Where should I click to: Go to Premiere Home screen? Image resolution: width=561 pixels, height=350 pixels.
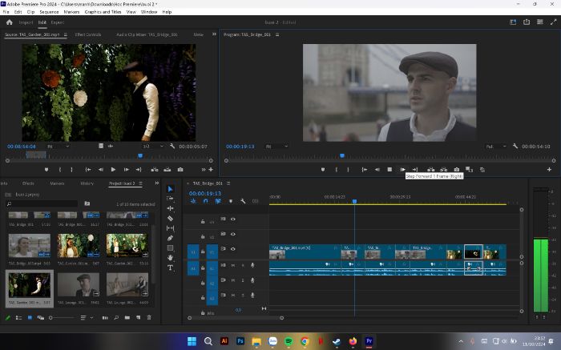pyautogui.click(x=10, y=22)
